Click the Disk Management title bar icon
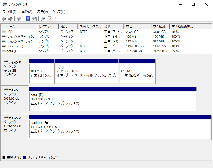213x168 pixels. coord(5,5)
